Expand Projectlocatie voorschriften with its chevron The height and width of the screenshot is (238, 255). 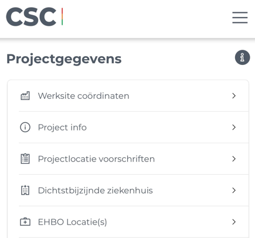pos(234,159)
